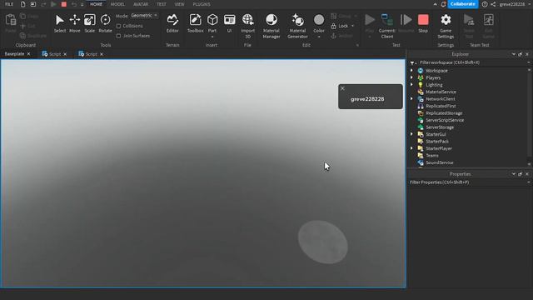533x300 pixels.
Task: Switch to the PLUGINS ribbon tab
Action: tap(202, 4)
